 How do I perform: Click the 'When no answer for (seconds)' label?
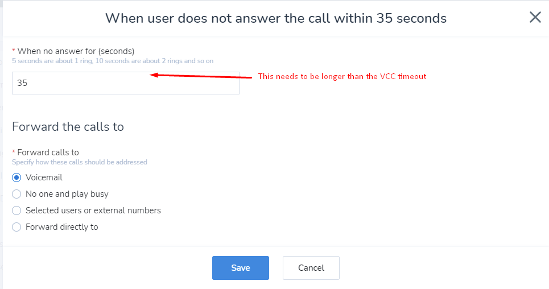(76, 51)
